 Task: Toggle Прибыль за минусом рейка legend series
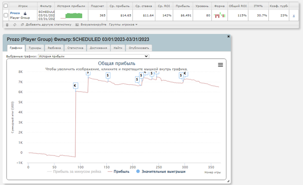point(74,172)
